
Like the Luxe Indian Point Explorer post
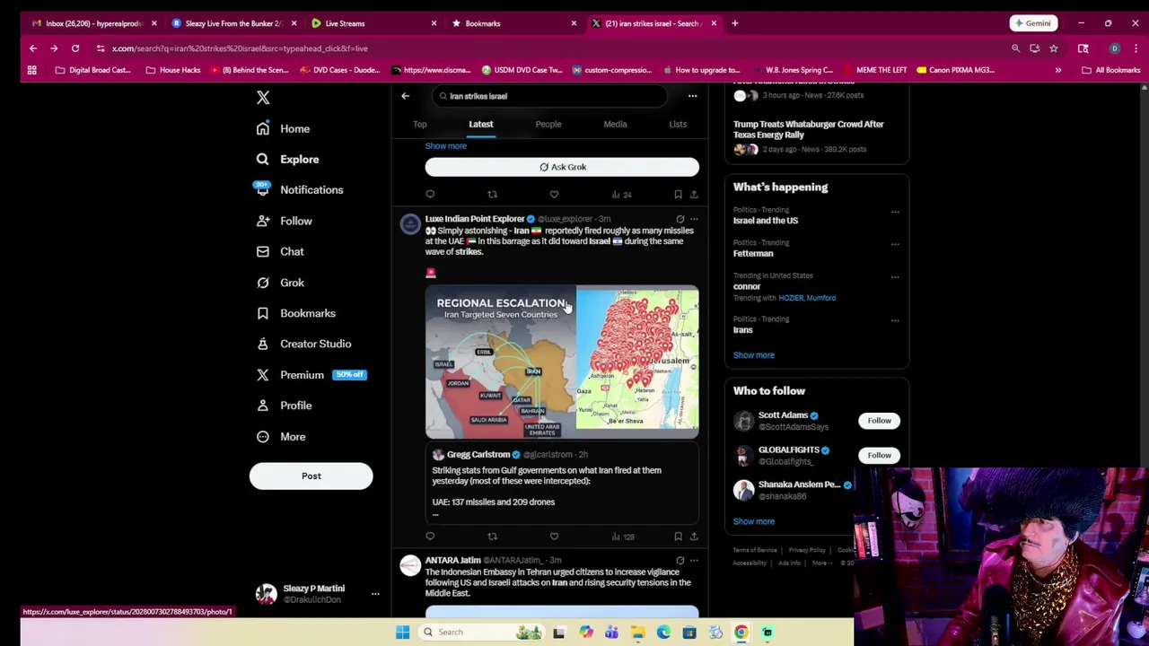coord(554,537)
